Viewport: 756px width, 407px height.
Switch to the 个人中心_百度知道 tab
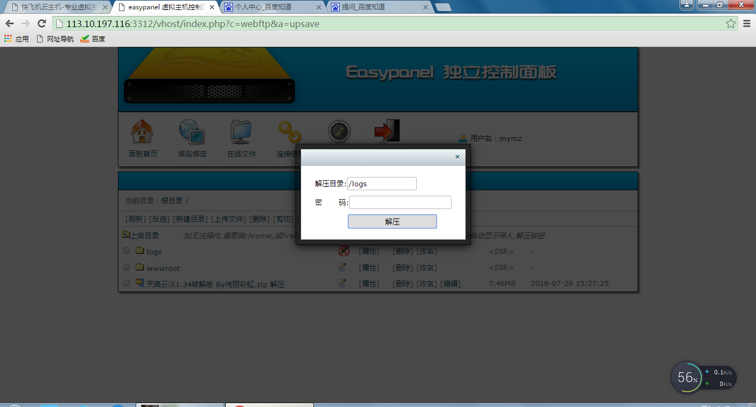(x=271, y=7)
